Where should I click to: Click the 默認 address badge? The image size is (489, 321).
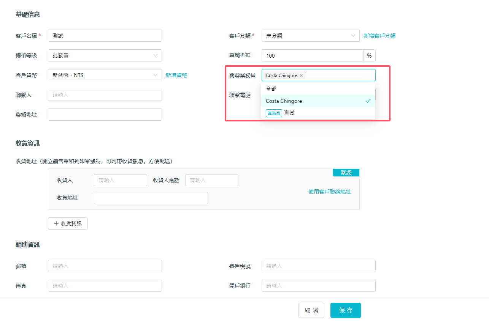(346, 173)
